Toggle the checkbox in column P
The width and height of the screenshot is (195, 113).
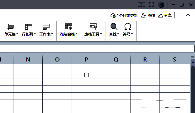pos(87,75)
